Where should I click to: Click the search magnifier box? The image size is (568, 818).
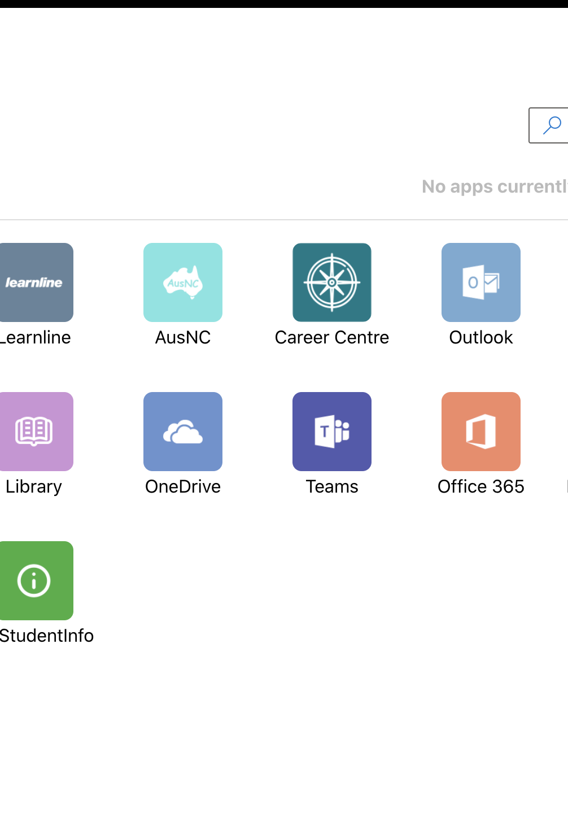550,125
